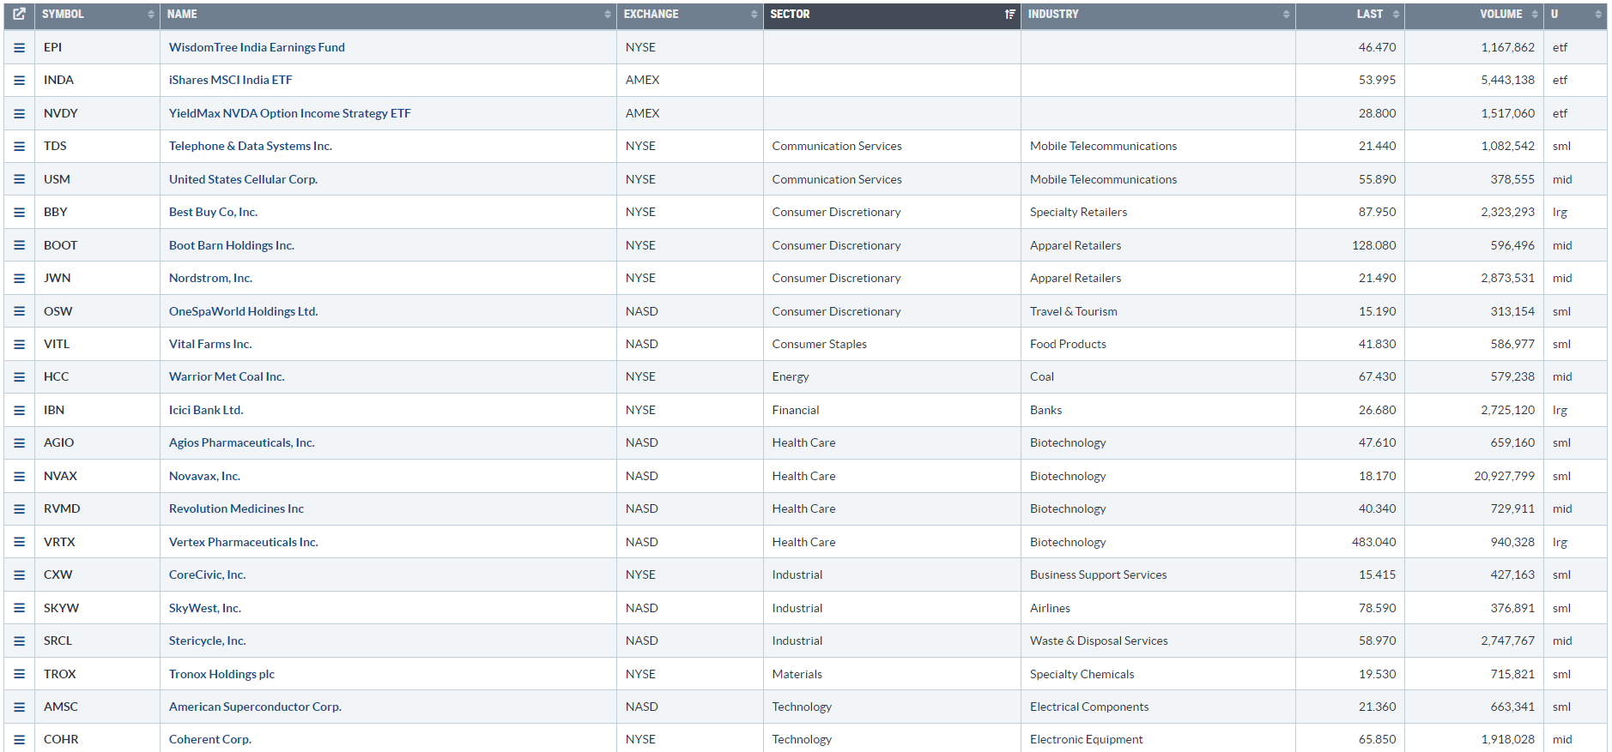Click the row menu icon beside BBY
This screenshot has height=752, width=1612.
19,213
